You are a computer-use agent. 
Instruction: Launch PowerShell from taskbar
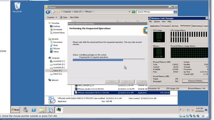[x=34, y=110]
